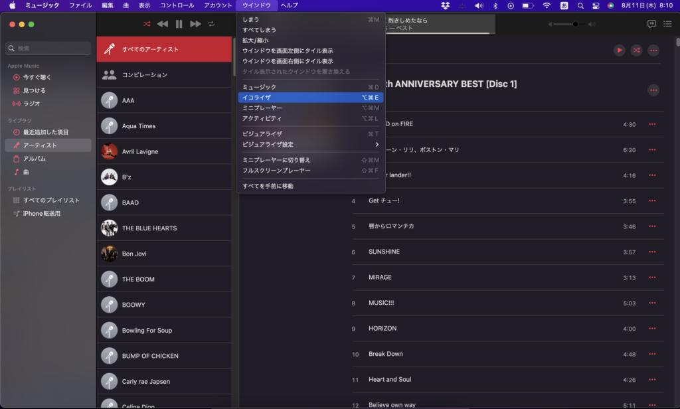The image size is (680, 409).
Task: Select the Avril Lavigne artist thumbnail
Action: [110, 151]
